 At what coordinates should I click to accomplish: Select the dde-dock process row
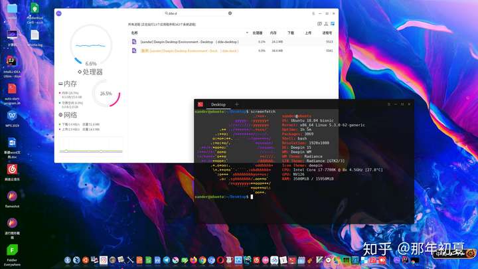232,50
